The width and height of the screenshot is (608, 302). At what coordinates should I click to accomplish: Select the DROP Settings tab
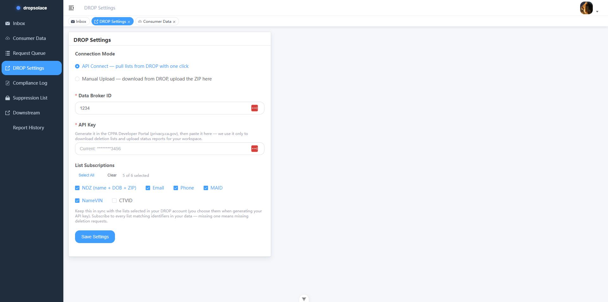coord(112,22)
